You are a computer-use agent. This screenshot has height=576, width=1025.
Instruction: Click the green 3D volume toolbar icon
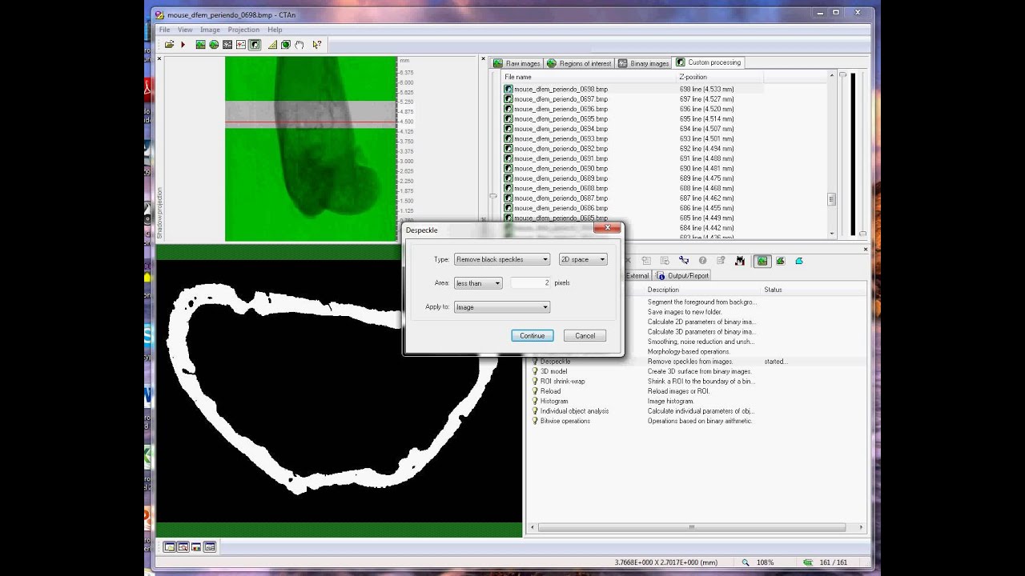[x=286, y=45]
